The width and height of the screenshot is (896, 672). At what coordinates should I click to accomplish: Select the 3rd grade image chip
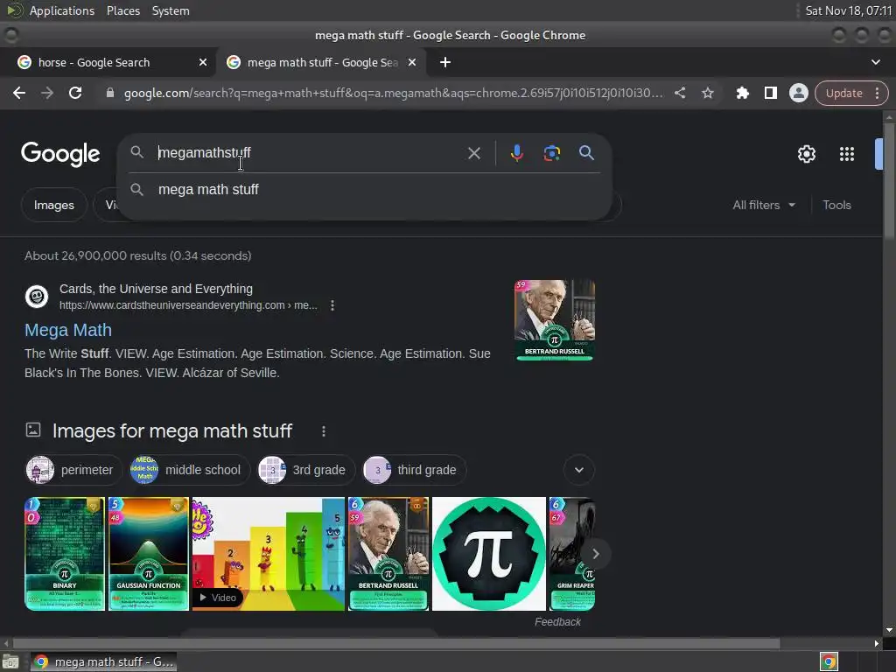306,470
